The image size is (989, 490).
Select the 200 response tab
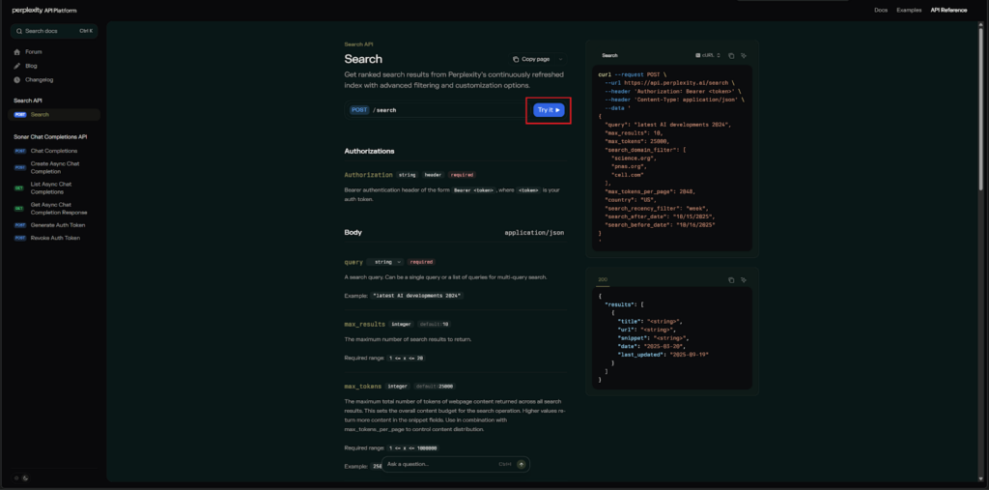603,280
